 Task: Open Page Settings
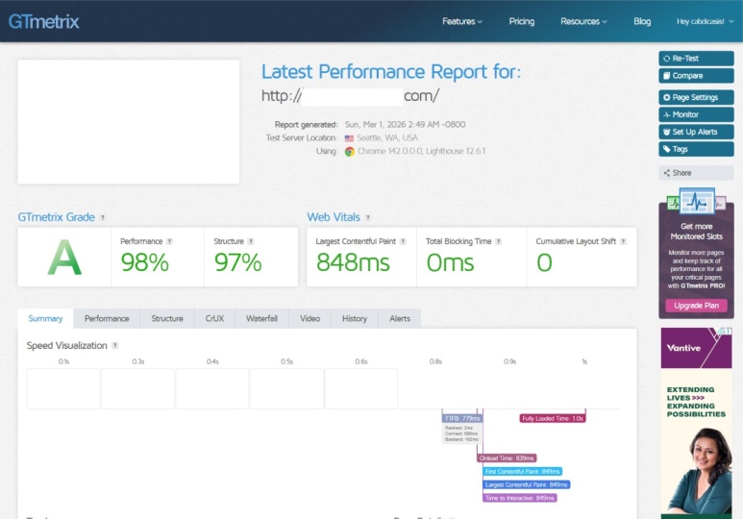[696, 97]
